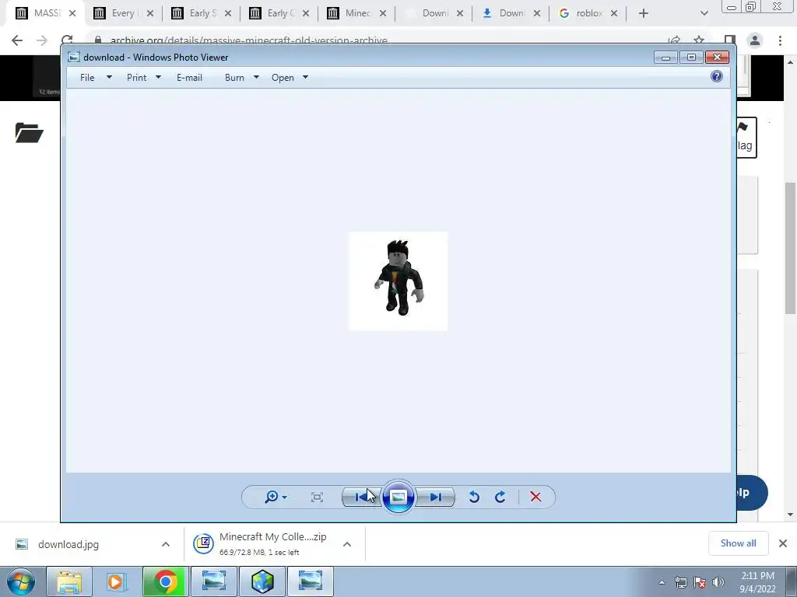This screenshot has height=597, width=797.
Task: Open Action Center flag in the tray
Action: point(700,582)
